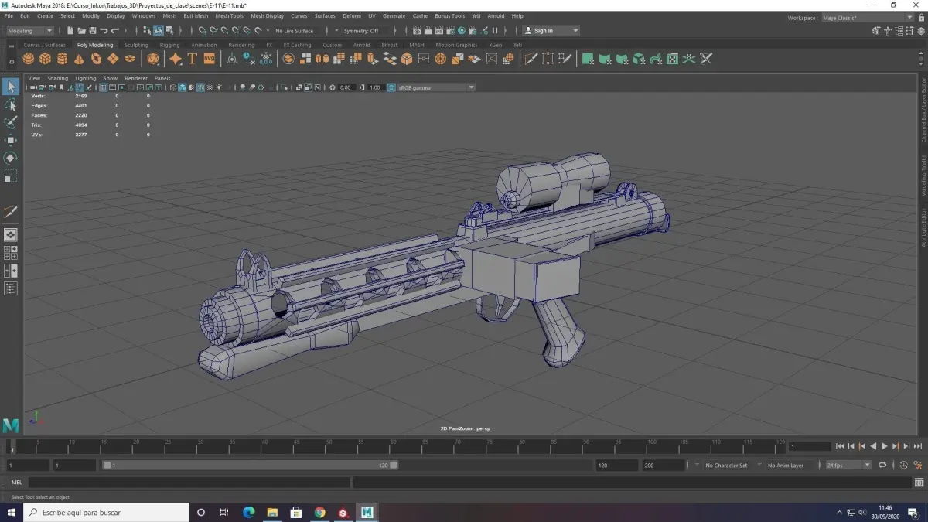
Task: Toggle Attribute Editor sidebar tab
Action: [923, 227]
